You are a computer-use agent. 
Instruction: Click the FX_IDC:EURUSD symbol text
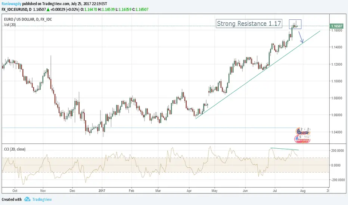(15, 9)
